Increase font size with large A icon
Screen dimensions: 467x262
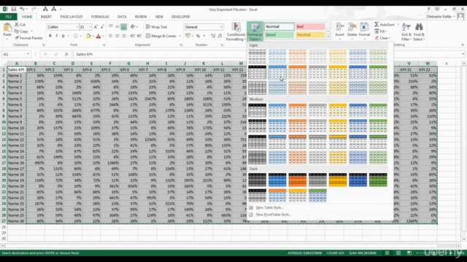point(96,27)
